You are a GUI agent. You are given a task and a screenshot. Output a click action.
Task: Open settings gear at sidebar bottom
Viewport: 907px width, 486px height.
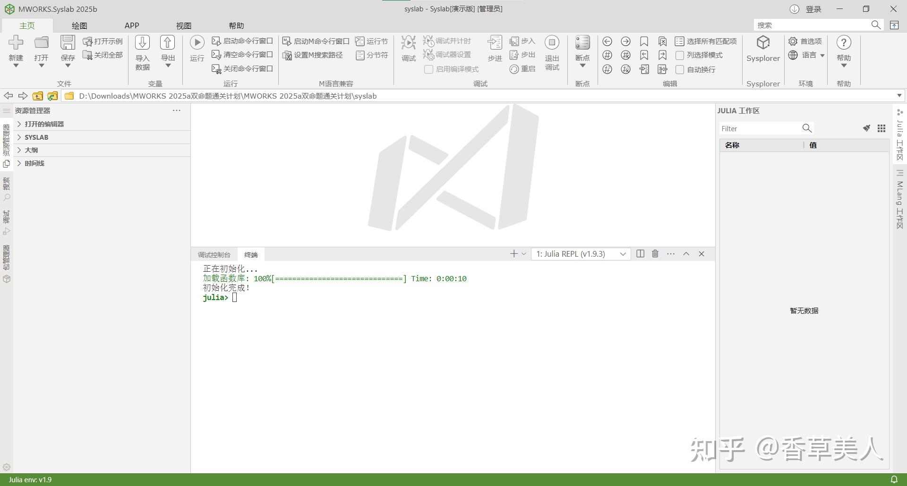tap(7, 467)
